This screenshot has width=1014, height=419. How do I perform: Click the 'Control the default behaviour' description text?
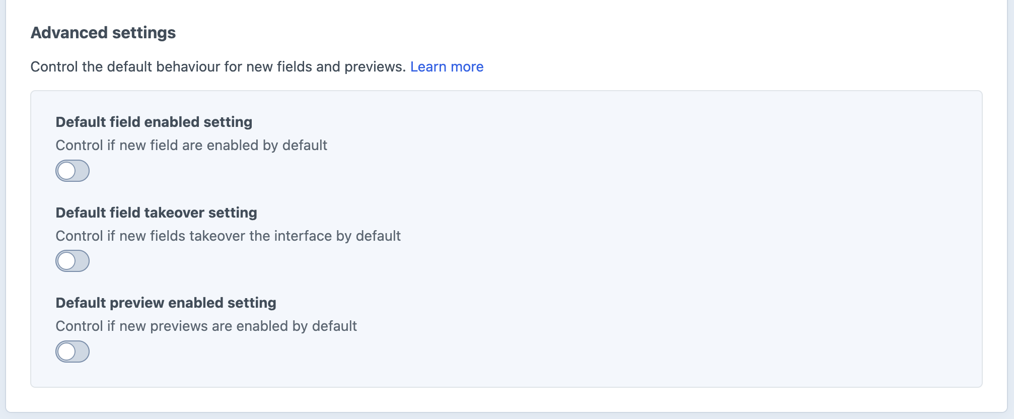(x=218, y=67)
